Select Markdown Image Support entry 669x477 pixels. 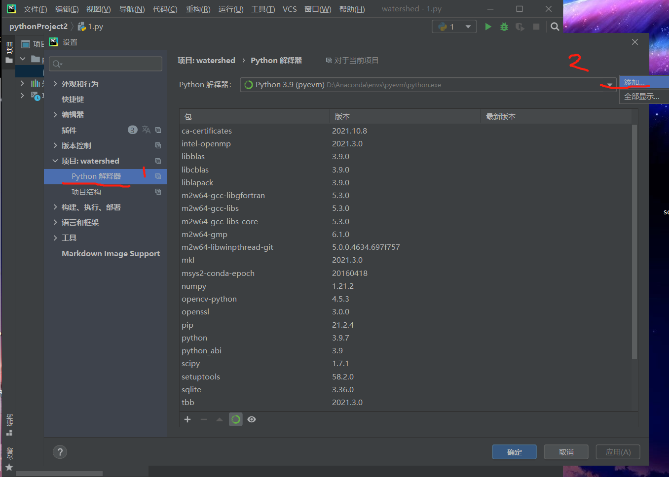111,253
